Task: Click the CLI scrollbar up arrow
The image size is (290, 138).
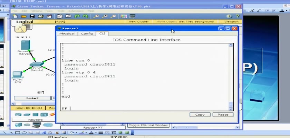Action: pos(231,45)
